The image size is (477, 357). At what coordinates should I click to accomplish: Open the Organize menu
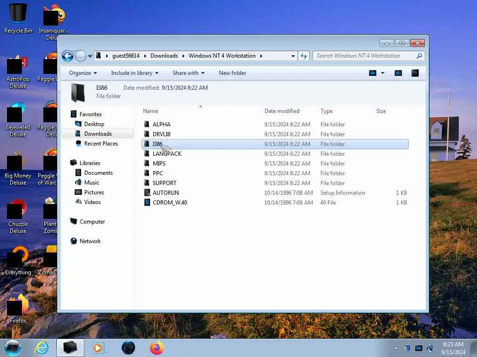coord(83,73)
